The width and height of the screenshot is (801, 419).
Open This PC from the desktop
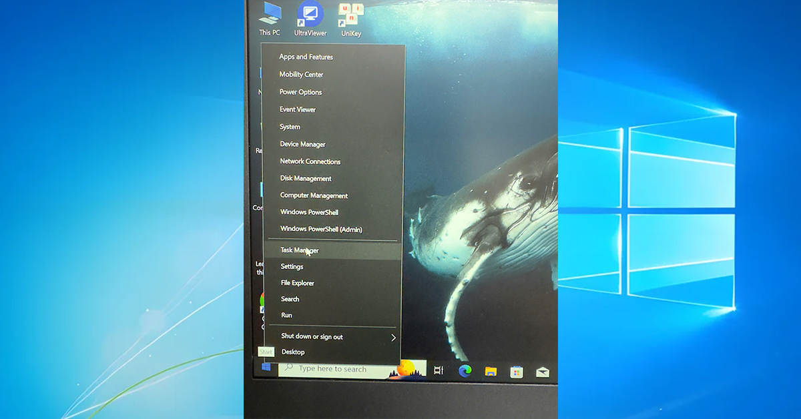coord(269,17)
